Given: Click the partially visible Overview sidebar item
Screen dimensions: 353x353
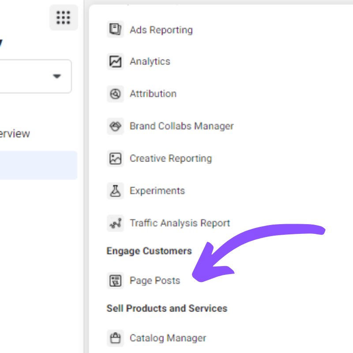Looking at the screenshot, I should (15, 134).
